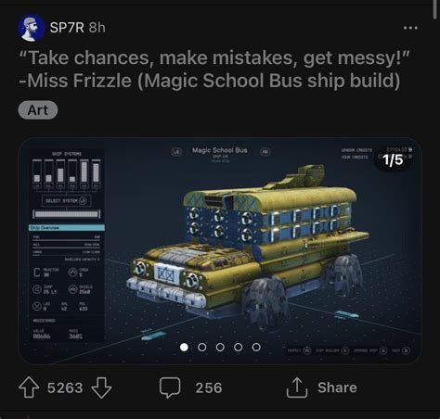Jump to third image carousel dot
Image resolution: width=440 pixels, height=419 pixels.
click(220, 347)
